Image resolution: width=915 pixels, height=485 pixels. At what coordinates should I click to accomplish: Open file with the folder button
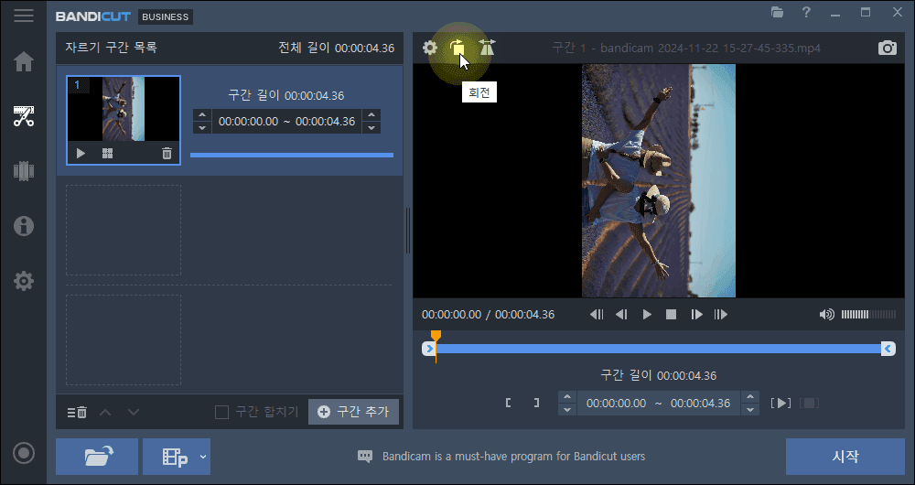[x=97, y=457]
